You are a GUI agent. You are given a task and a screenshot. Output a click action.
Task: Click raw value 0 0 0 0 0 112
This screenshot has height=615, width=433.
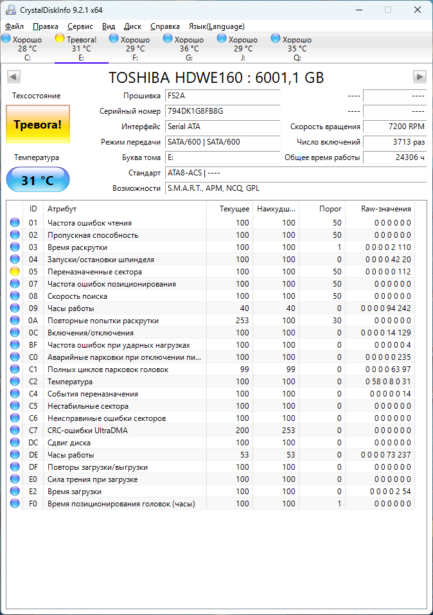388,271
